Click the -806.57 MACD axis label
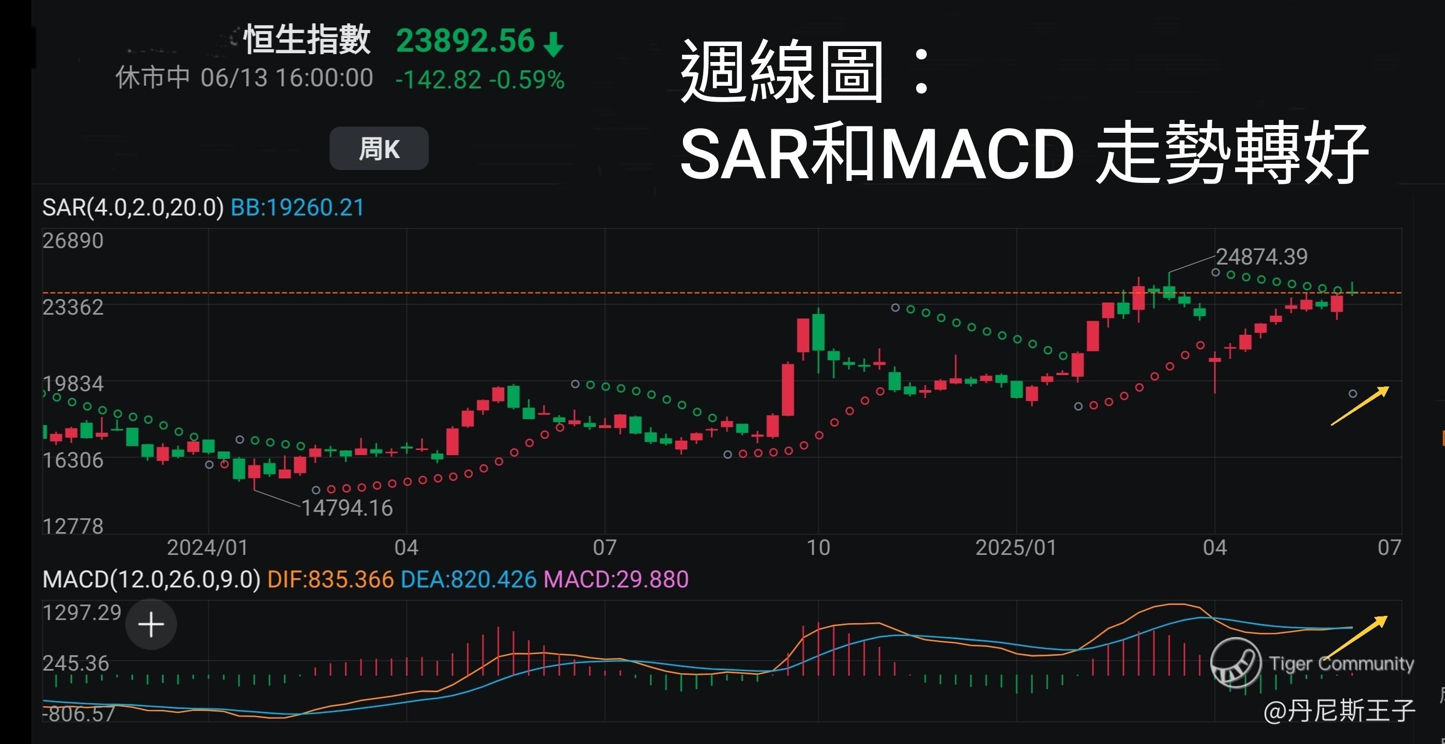Viewport: 1445px width, 744px height. [79, 714]
